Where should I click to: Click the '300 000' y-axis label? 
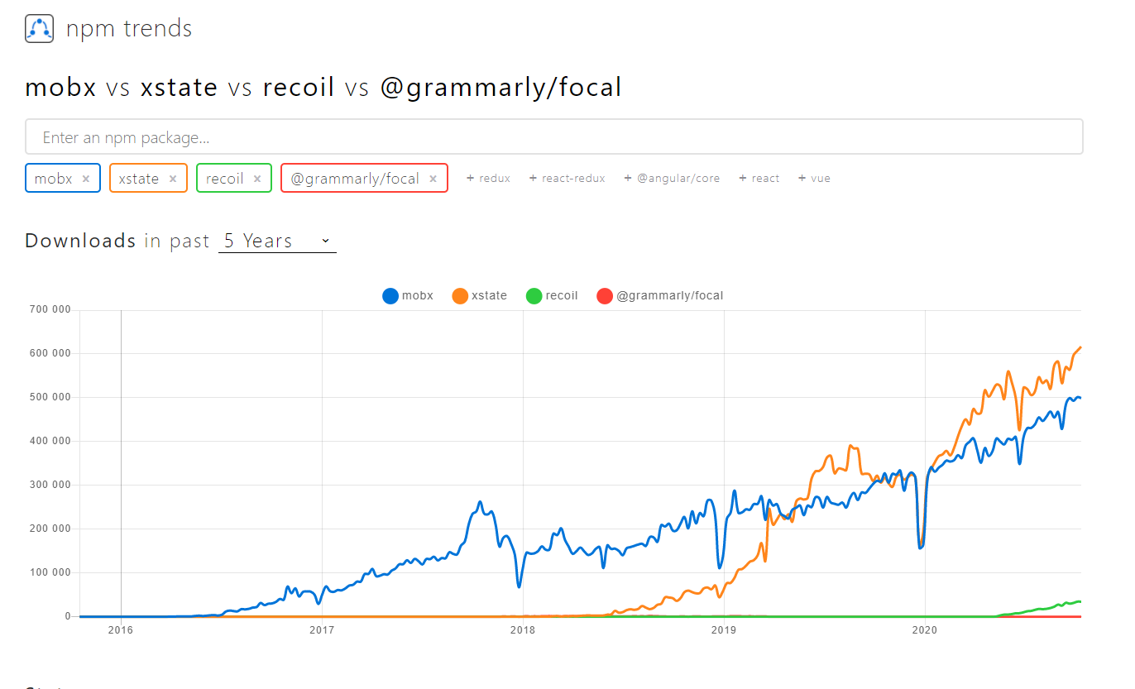click(50, 485)
